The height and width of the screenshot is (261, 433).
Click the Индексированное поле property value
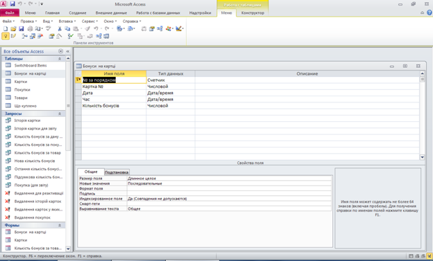click(229, 199)
